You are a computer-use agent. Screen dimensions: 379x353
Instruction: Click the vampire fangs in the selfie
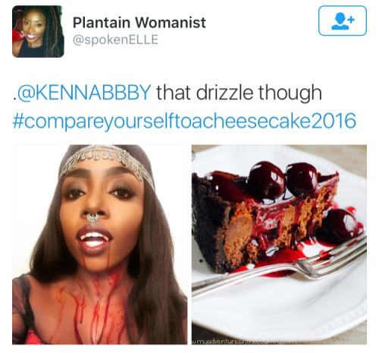[x=95, y=238]
